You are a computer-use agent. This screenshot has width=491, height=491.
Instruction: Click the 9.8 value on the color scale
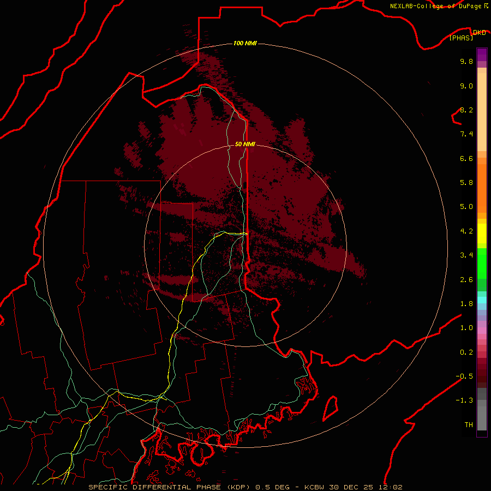pyautogui.click(x=466, y=61)
